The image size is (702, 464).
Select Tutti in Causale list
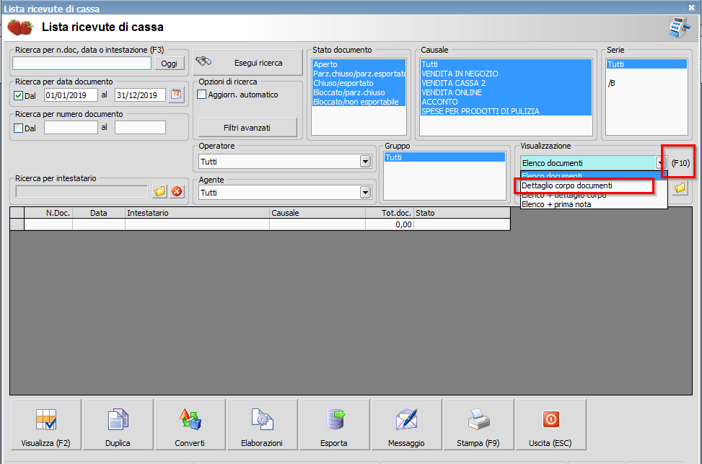pos(506,64)
